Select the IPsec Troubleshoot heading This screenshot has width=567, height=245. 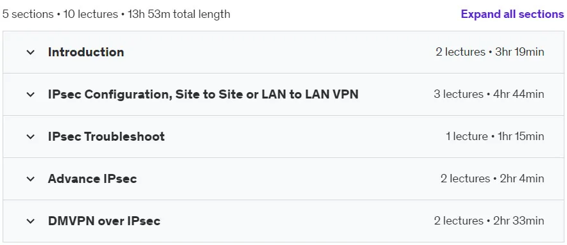pyautogui.click(x=107, y=136)
